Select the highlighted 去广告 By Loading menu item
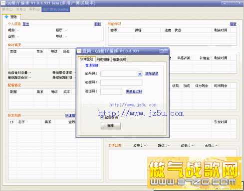The image size is (244, 191). pyautogui.click(x=56, y=9)
